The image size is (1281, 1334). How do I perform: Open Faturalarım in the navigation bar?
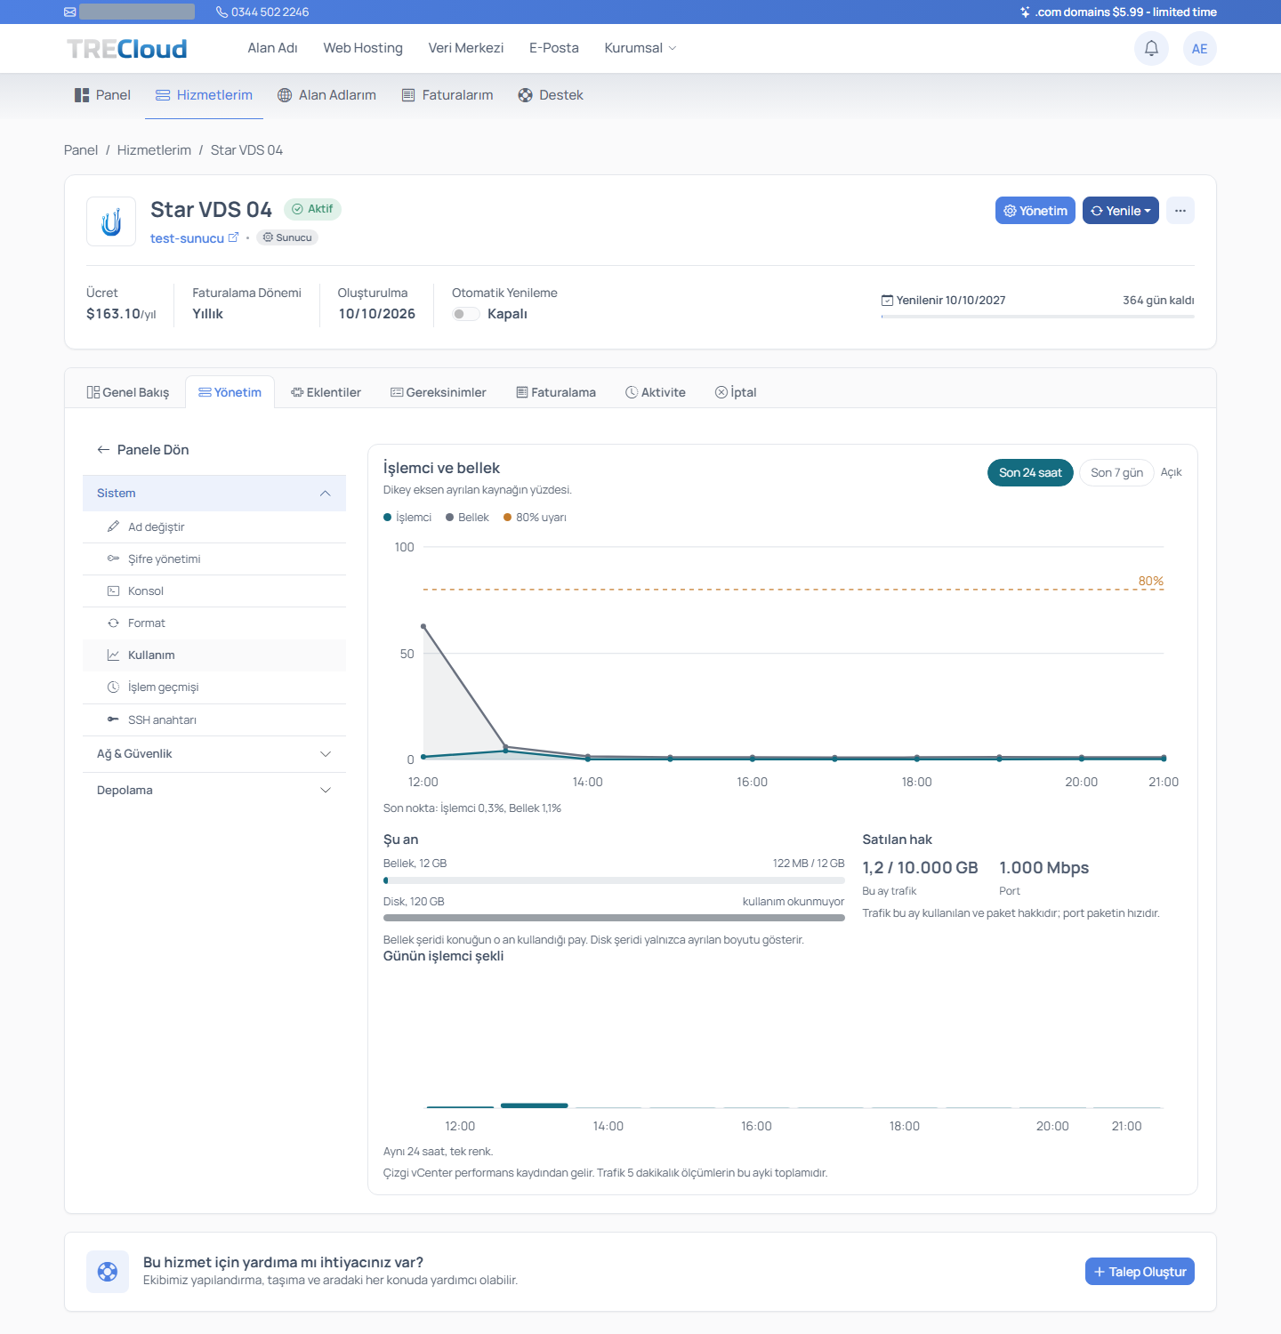coord(447,95)
